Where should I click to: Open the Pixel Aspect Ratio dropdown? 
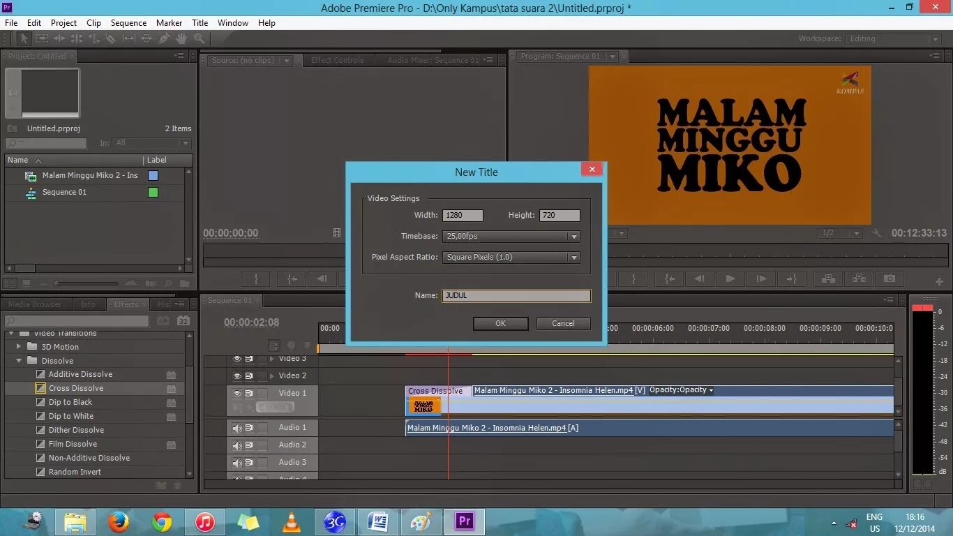point(511,258)
